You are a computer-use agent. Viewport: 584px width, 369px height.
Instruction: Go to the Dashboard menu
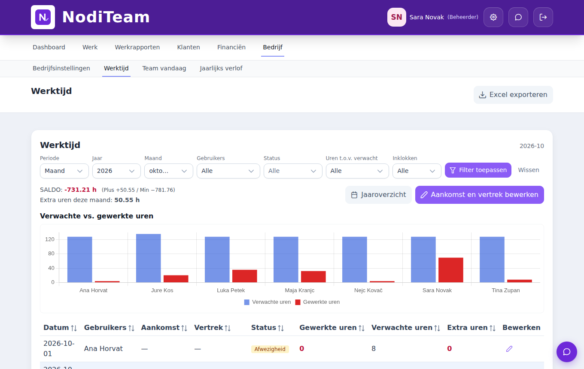coord(49,47)
